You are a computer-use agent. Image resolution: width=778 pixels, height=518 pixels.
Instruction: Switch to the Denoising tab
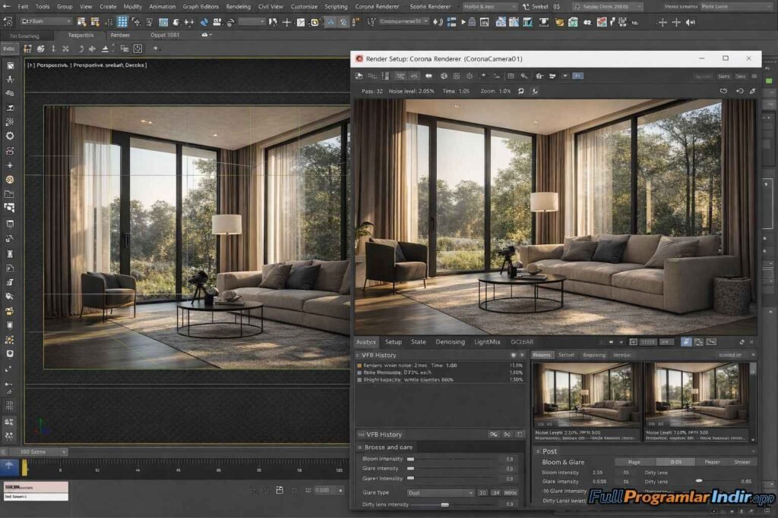tap(450, 341)
